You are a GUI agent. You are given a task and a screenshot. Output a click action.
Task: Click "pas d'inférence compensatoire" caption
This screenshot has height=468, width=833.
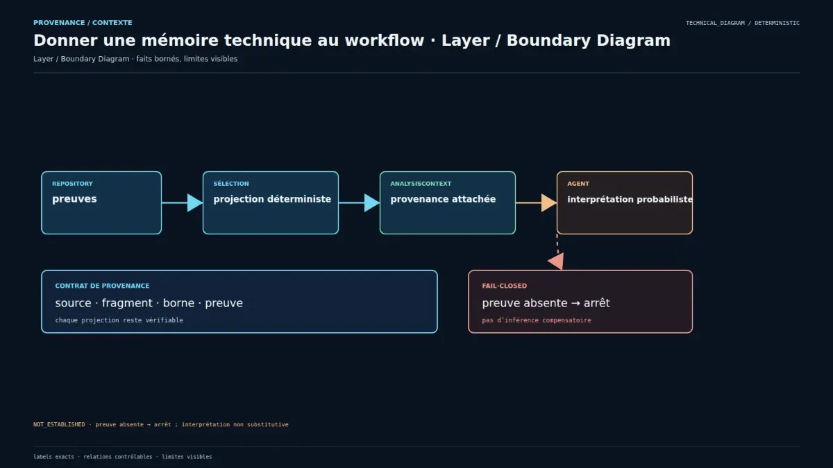(537, 320)
